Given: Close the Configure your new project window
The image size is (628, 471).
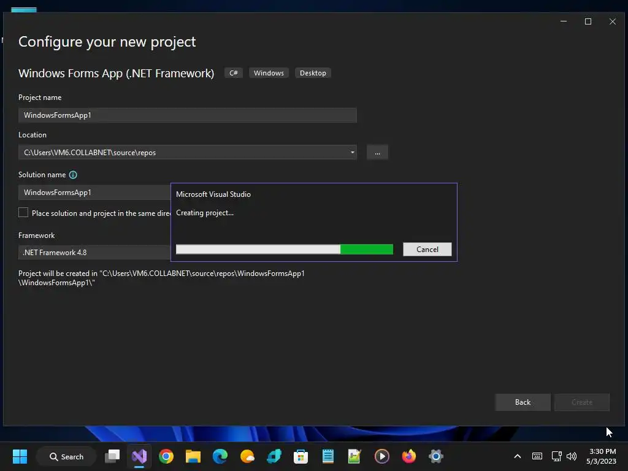Looking at the screenshot, I should coord(613,21).
